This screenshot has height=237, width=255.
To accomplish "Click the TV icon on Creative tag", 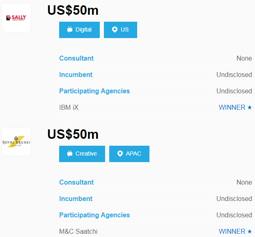I will click(x=70, y=154).
